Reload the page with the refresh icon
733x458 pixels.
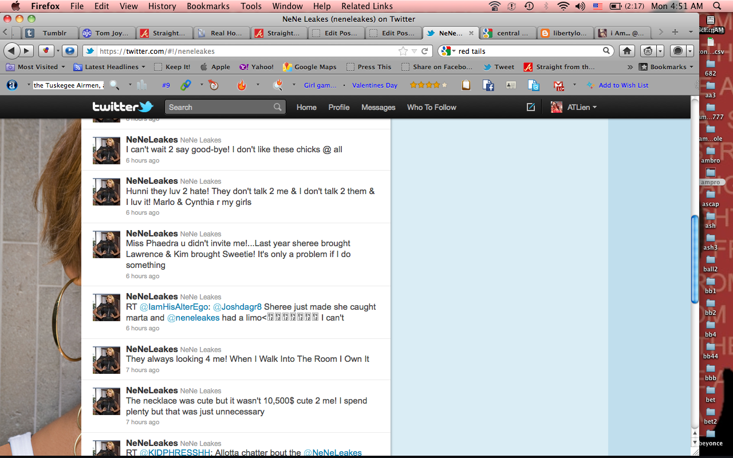425,51
